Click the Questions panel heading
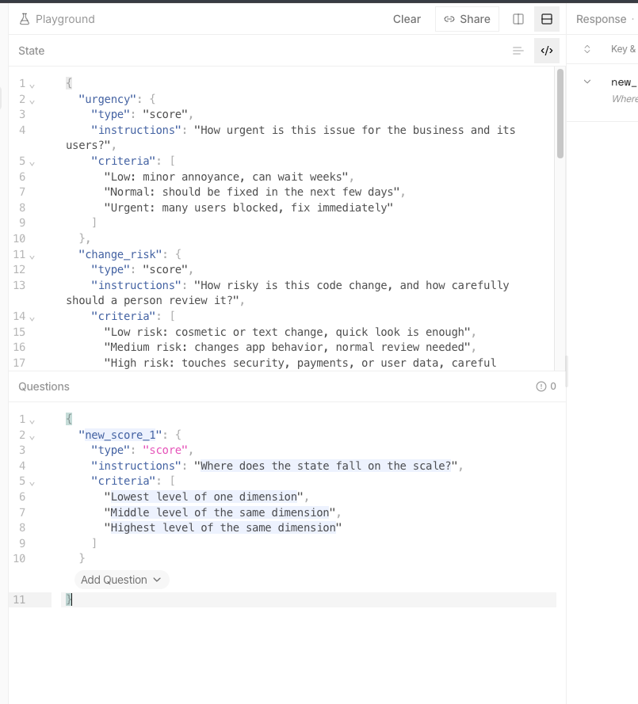The width and height of the screenshot is (638, 704). pos(44,386)
